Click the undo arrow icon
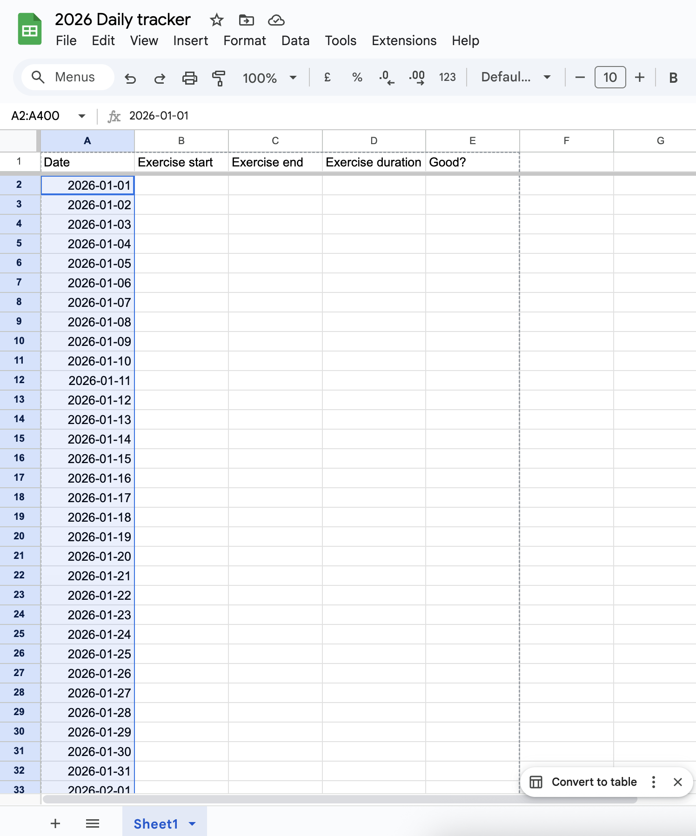696x836 pixels. pos(130,78)
